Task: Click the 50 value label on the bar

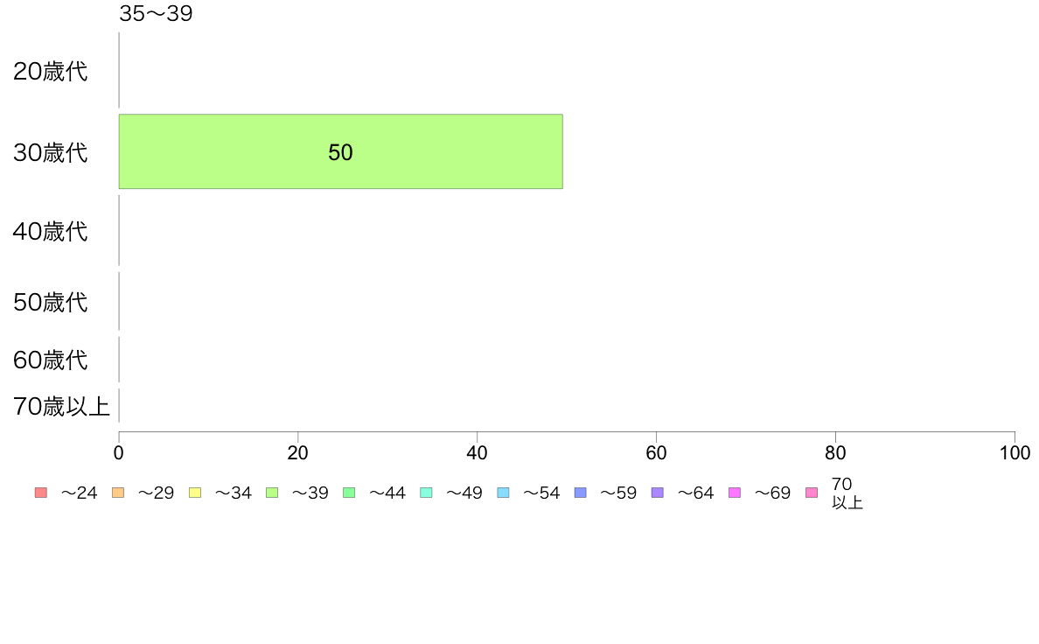Action: click(x=340, y=152)
